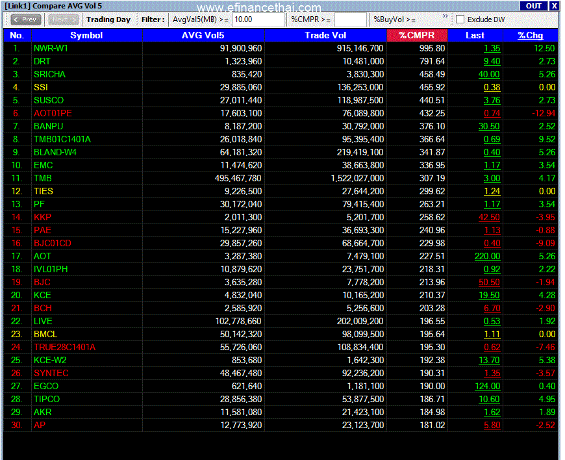The height and width of the screenshot is (460, 565).
Task: Select symbol KKP
Action: [42, 217]
